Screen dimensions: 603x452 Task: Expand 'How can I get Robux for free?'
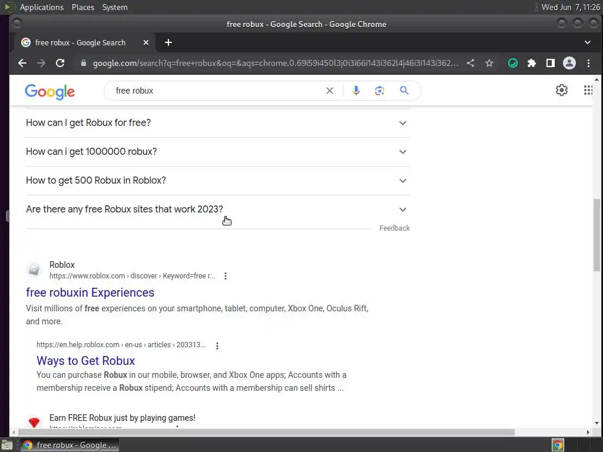click(x=218, y=123)
